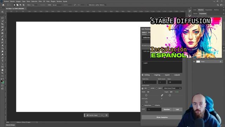Select the Frame tool
225x127 pixels.
[x=2, y=27]
